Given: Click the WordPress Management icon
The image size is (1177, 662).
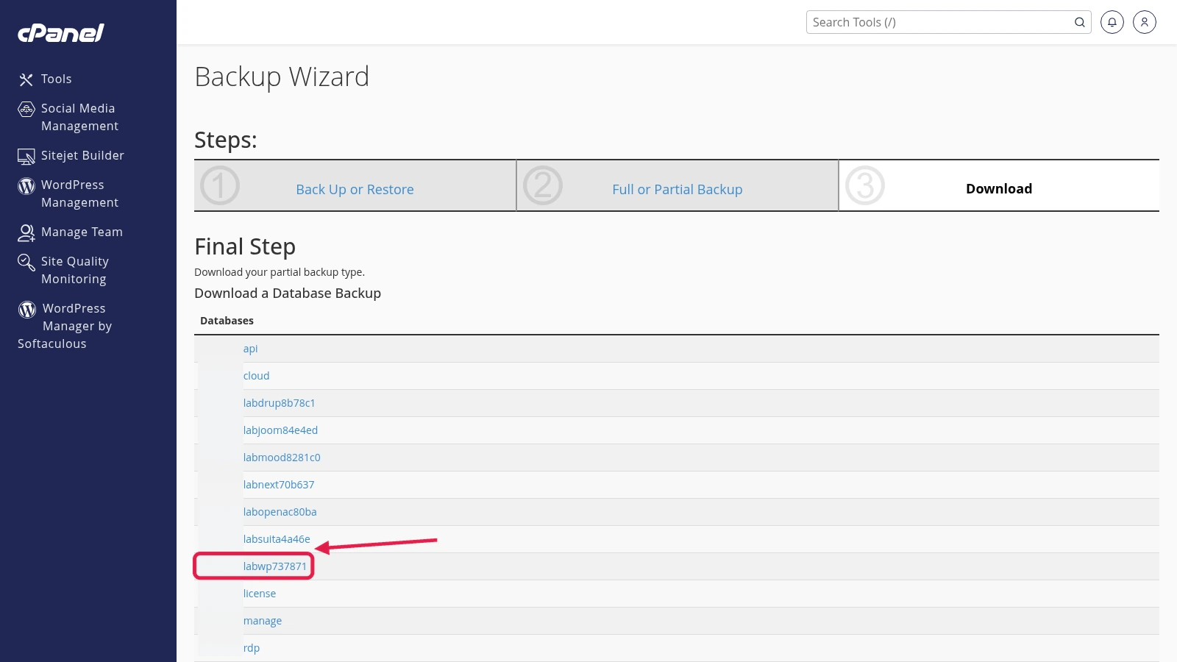Looking at the screenshot, I should tap(26, 185).
